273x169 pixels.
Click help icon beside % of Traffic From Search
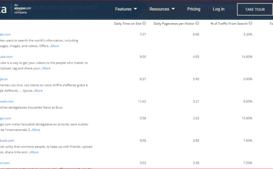(250, 23)
